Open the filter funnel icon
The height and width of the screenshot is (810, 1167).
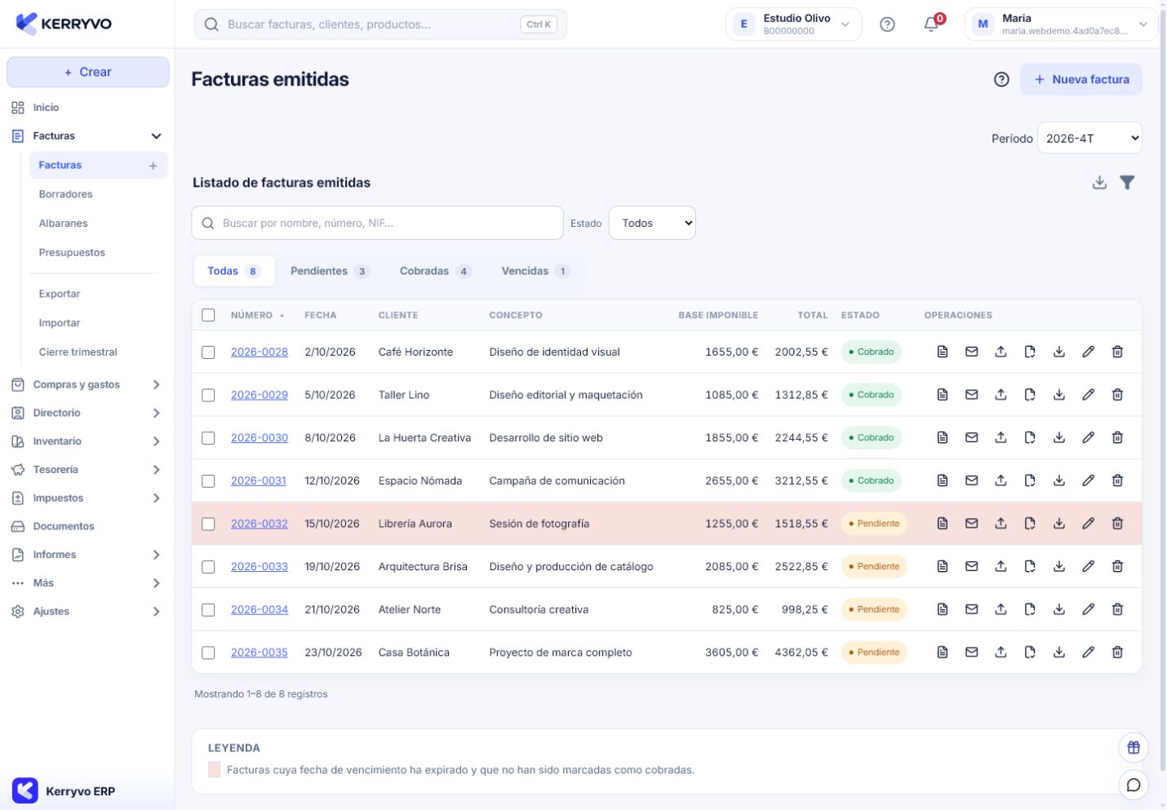click(1127, 183)
